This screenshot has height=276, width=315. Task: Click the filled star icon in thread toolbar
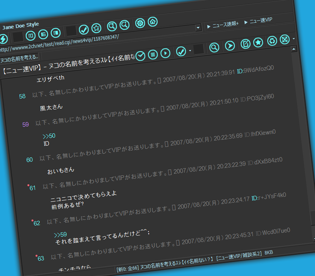tap(258, 43)
